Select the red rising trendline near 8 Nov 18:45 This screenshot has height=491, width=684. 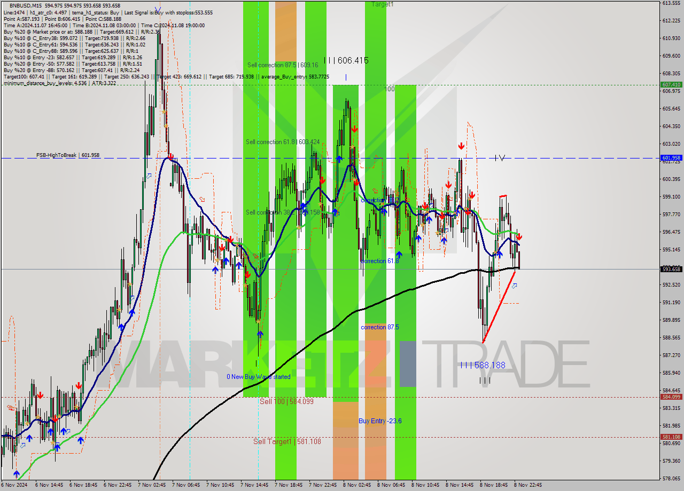[x=499, y=307]
